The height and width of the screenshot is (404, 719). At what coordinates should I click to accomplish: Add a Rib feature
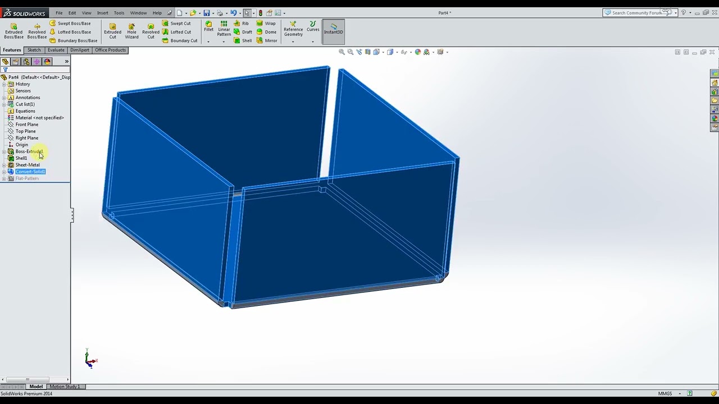click(x=241, y=24)
